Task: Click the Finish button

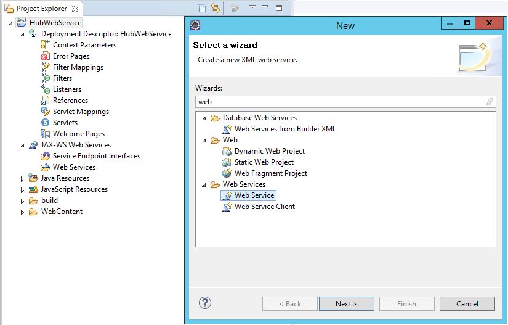Action: click(406, 304)
